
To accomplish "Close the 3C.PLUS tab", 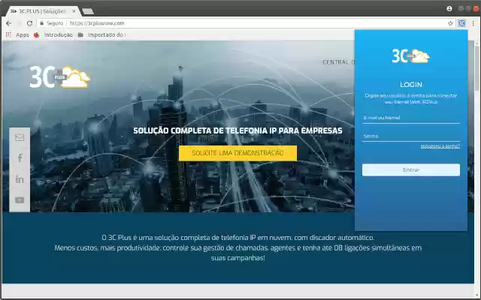I will 74,11.
